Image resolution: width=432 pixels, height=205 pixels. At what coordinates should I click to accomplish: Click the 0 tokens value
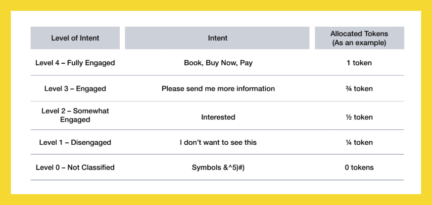coord(359,167)
